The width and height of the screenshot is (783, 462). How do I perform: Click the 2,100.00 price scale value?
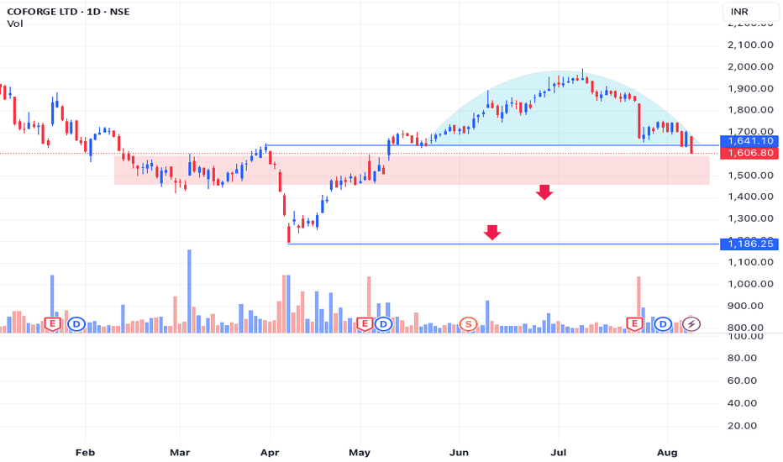pos(750,45)
